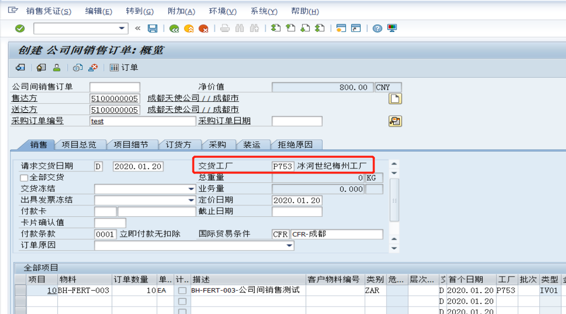This screenshot has width=566, height=314.
Task: Click the 采购订单编号 label link
Action: click(37, 121)
